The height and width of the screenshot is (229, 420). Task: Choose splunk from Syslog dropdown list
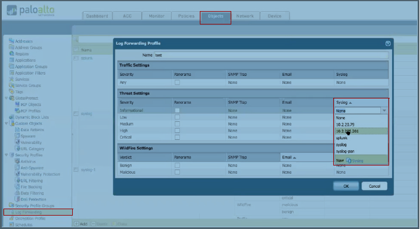click(361, 138)
